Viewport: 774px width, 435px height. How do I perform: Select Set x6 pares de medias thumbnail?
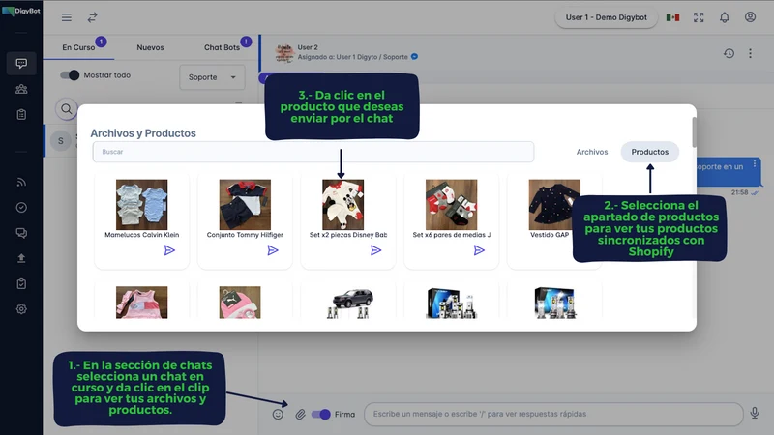tap(451, 205)
